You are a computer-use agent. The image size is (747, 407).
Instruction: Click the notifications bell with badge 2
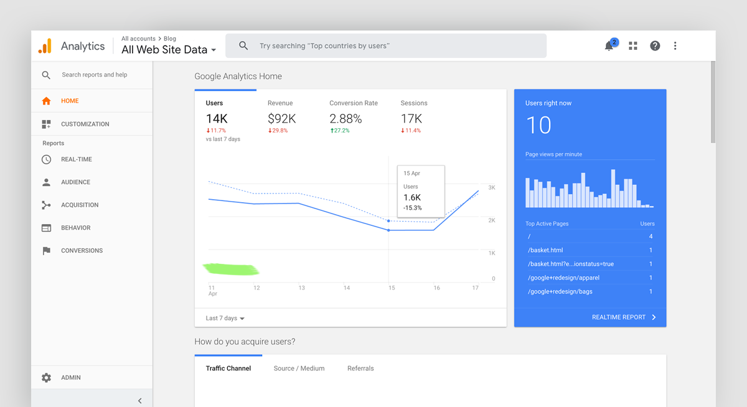[609, 45]
